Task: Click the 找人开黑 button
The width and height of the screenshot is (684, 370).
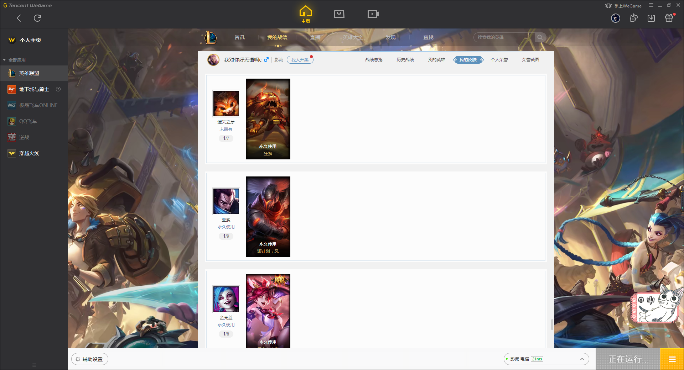Action: tap(300, 60)
